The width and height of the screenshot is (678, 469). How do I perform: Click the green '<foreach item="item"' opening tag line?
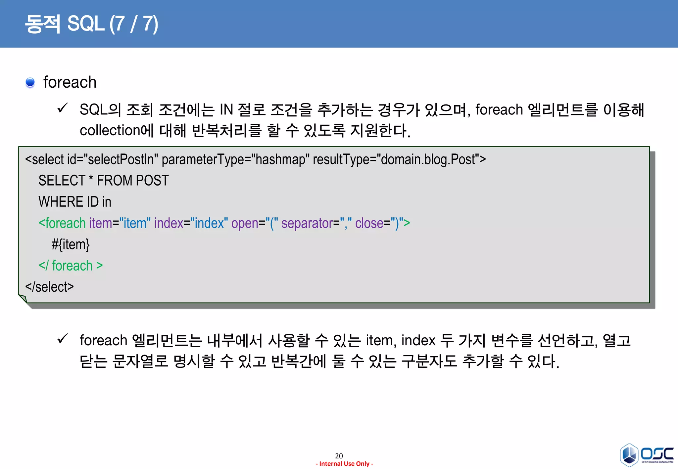pyautogui.click(x=224, y=223)
